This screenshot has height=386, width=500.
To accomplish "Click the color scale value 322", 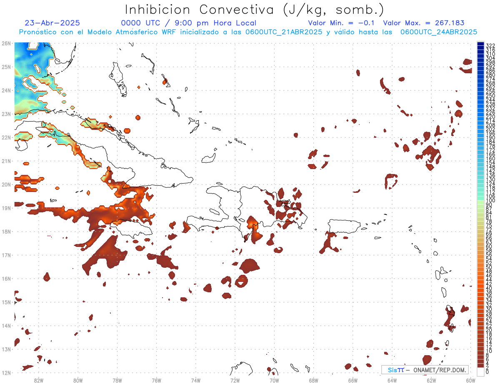I will pyautogui.click(x=490, y=45).
